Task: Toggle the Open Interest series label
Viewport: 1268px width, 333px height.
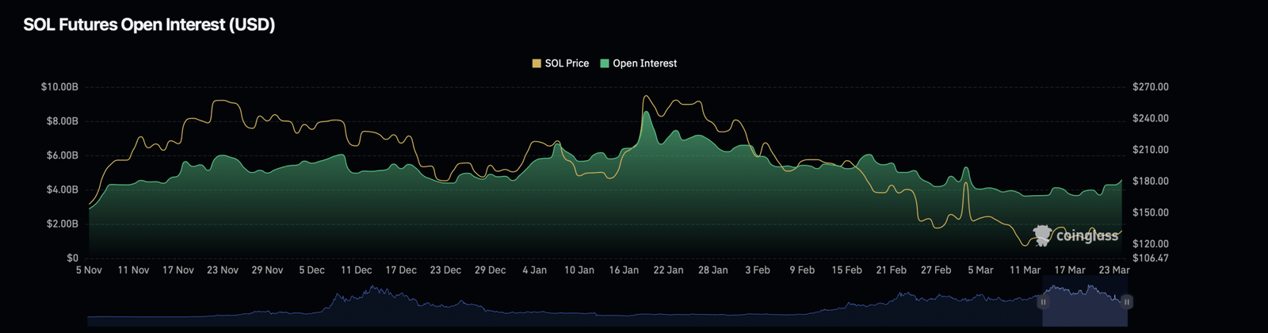Action: point(644,63)
